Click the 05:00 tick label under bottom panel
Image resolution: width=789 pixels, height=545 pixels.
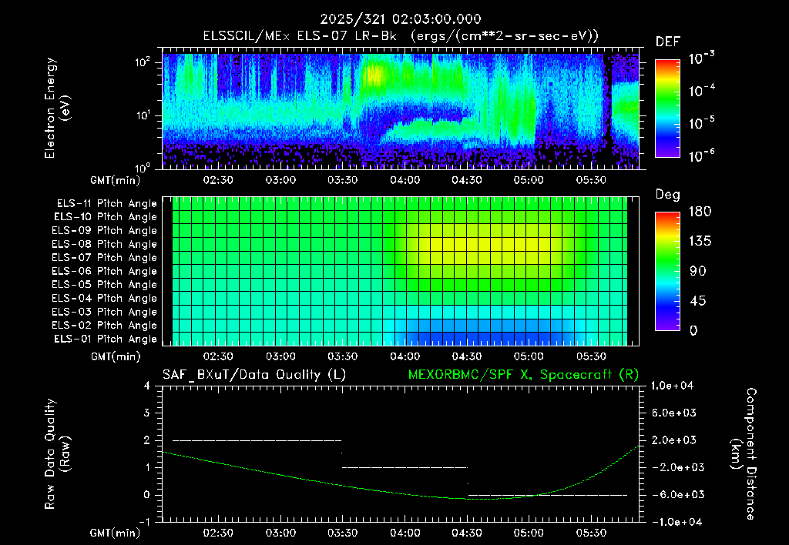tap(529, 533)
